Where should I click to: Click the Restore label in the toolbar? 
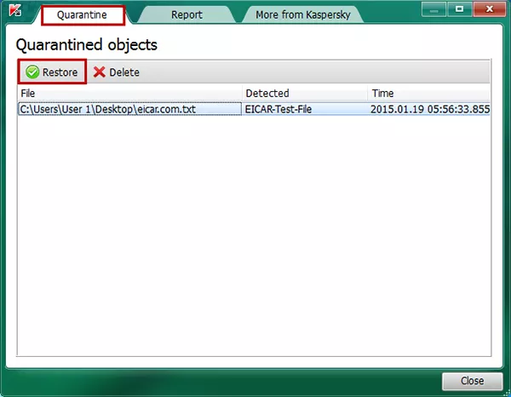click(x=60, y=72)
